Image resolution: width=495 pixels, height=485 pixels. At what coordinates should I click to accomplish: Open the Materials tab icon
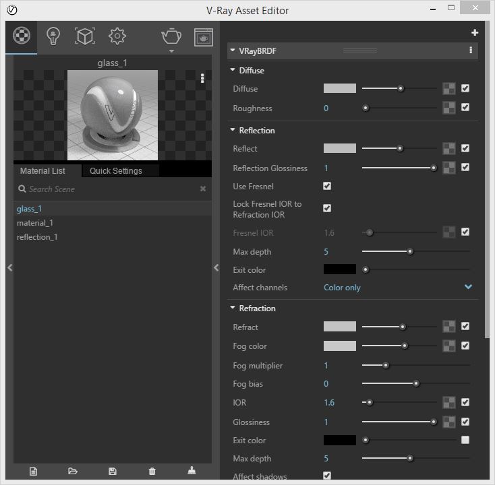pos(22,35)
